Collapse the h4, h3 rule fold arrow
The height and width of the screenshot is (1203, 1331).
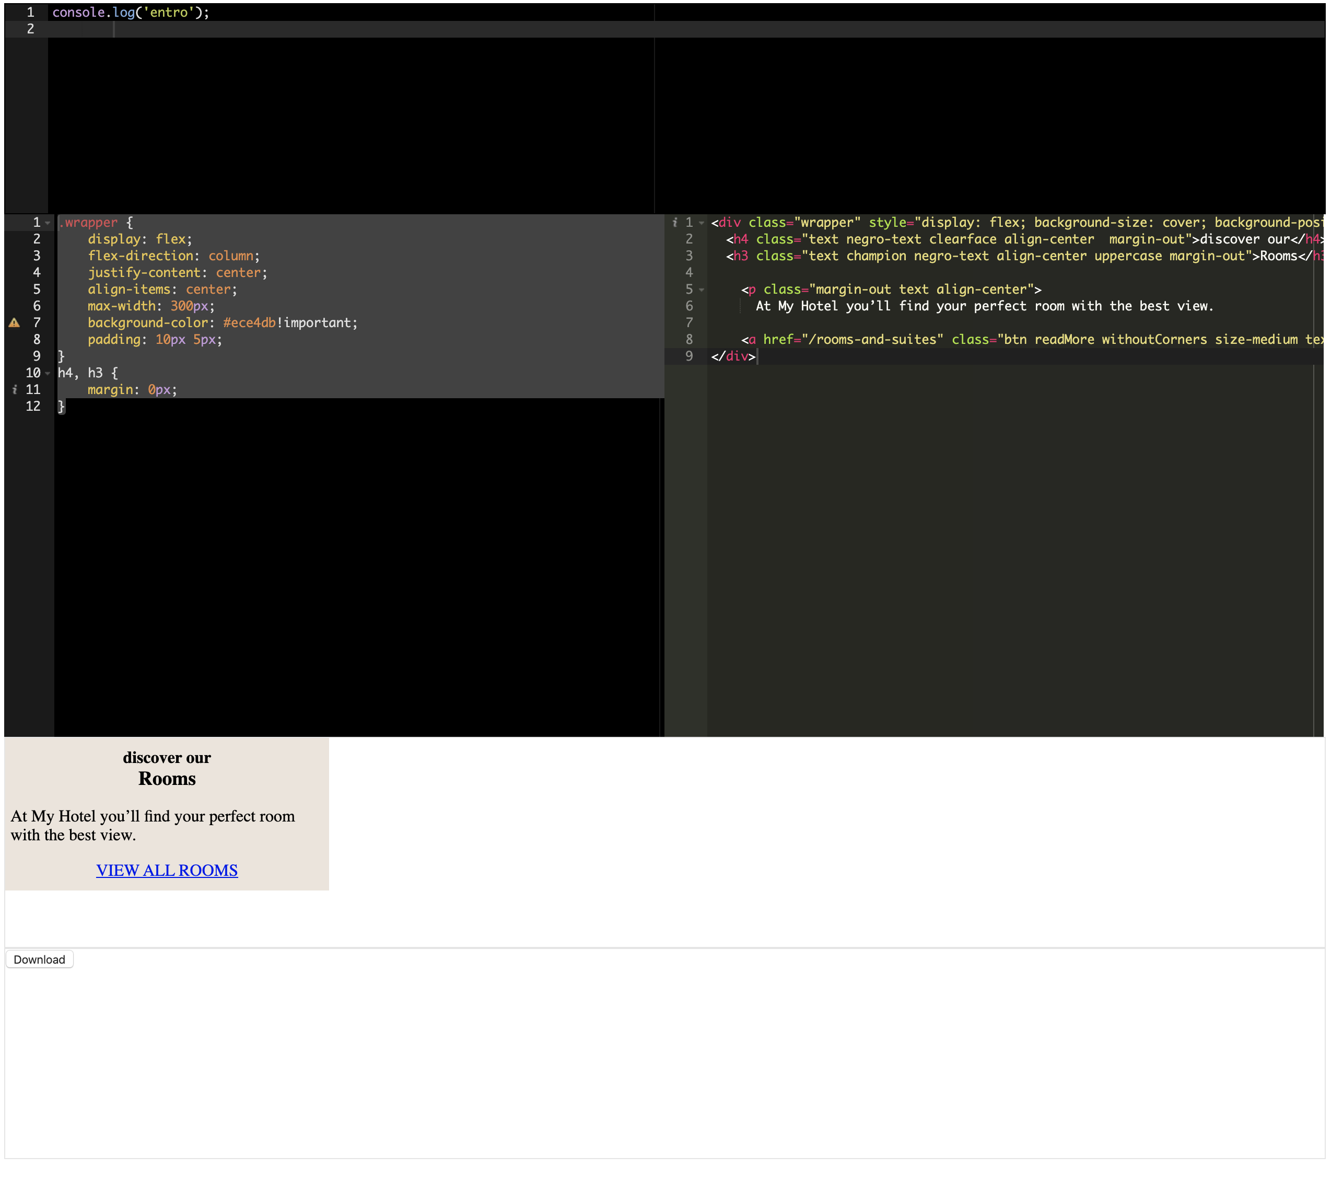(x=48, y=373)
